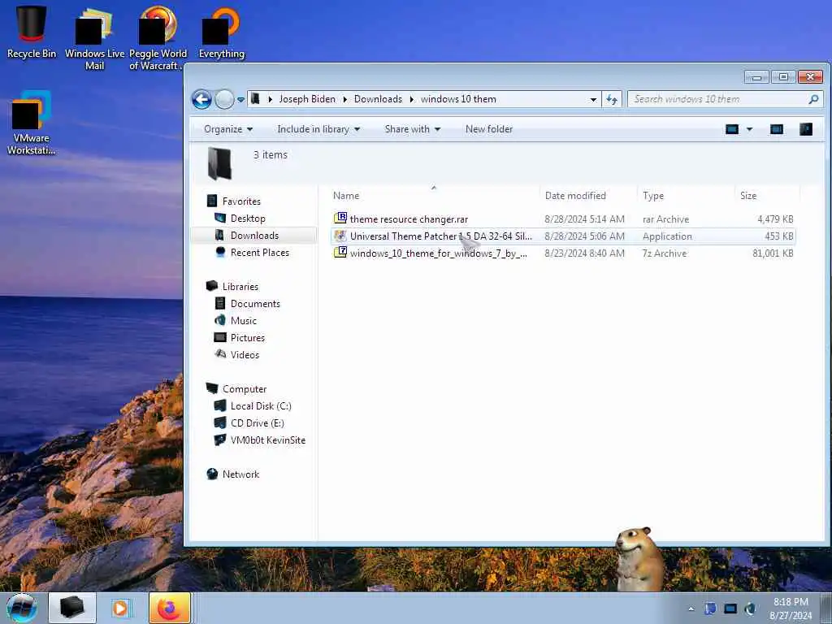Click the Everything desktop icon

click(221, 32)
